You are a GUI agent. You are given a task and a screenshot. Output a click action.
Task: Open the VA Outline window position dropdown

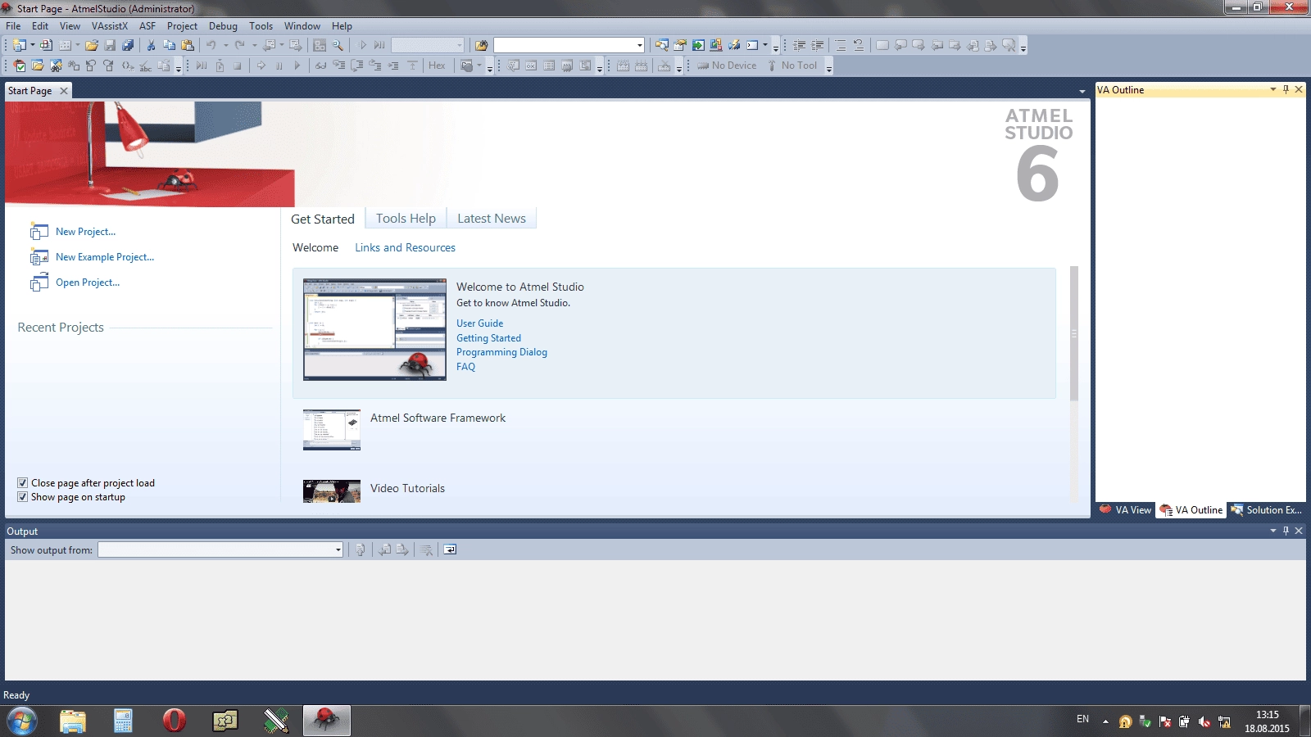pyautogui.click(x=1272, y=89)
